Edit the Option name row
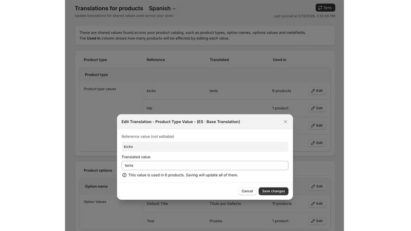Image resolution: width=411 pixels, height=231 pixels. [317, 186]
